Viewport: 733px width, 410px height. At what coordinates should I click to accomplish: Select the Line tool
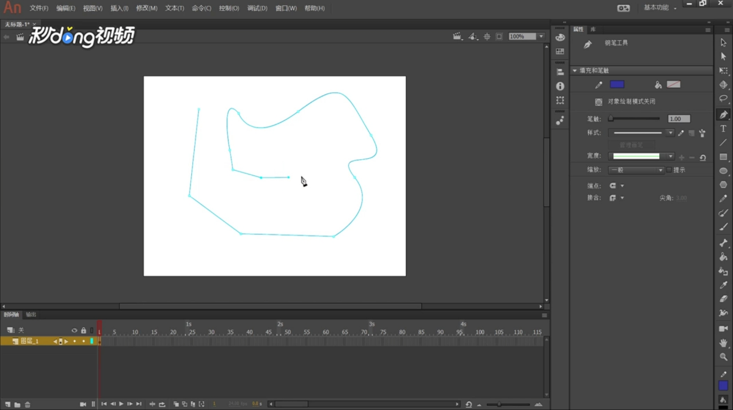click(723, 143)
